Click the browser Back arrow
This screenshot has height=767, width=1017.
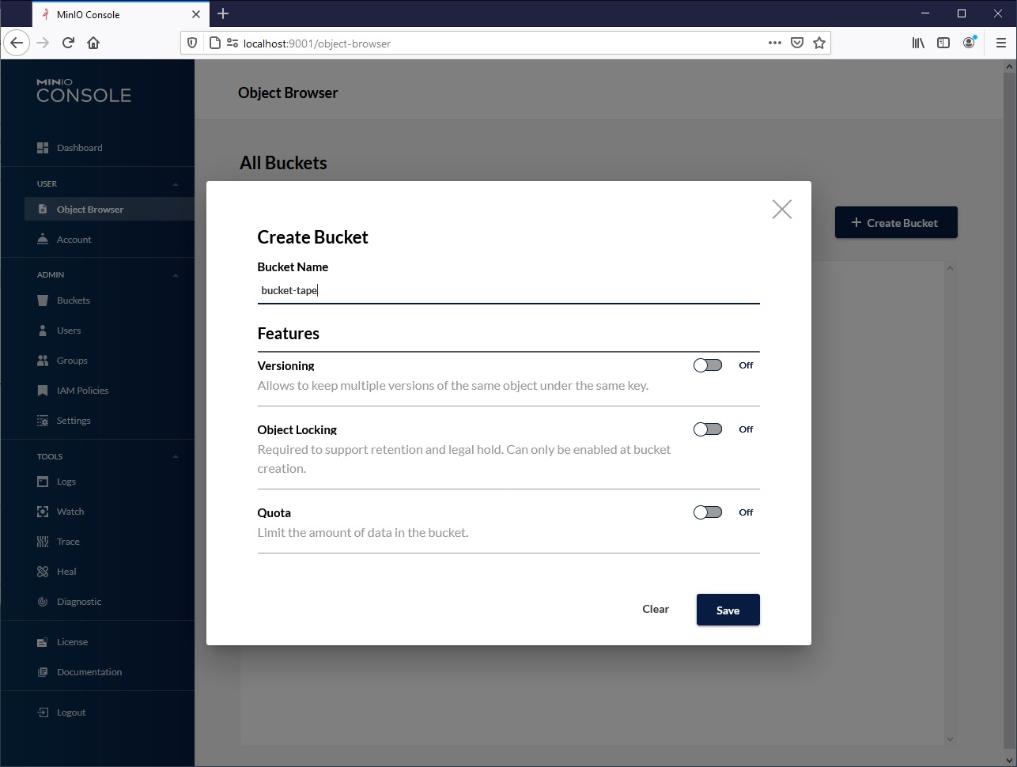click(17, 43)
